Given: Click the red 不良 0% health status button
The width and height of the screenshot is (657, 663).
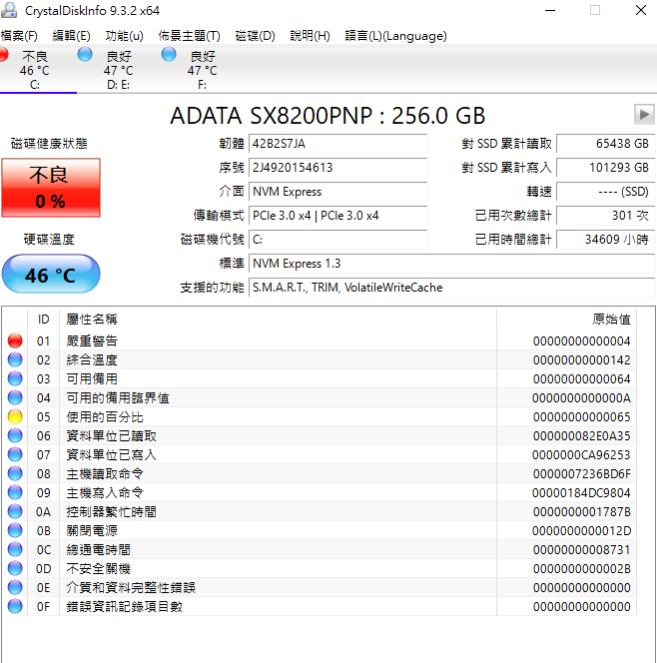Looking at the screenshot, I should [x=50, y=188].
